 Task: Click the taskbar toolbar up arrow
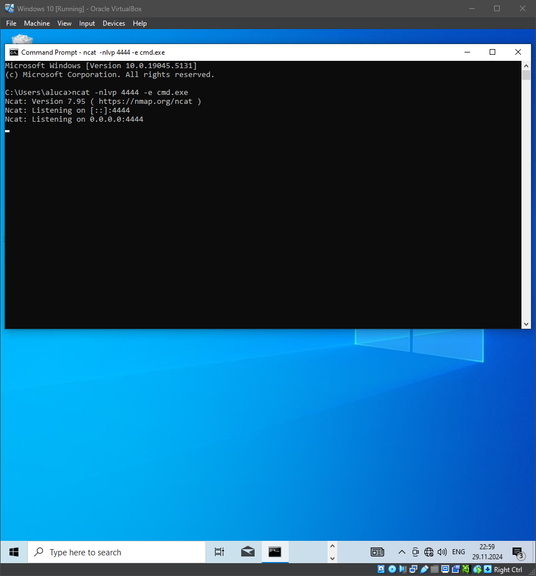point(332,546)
